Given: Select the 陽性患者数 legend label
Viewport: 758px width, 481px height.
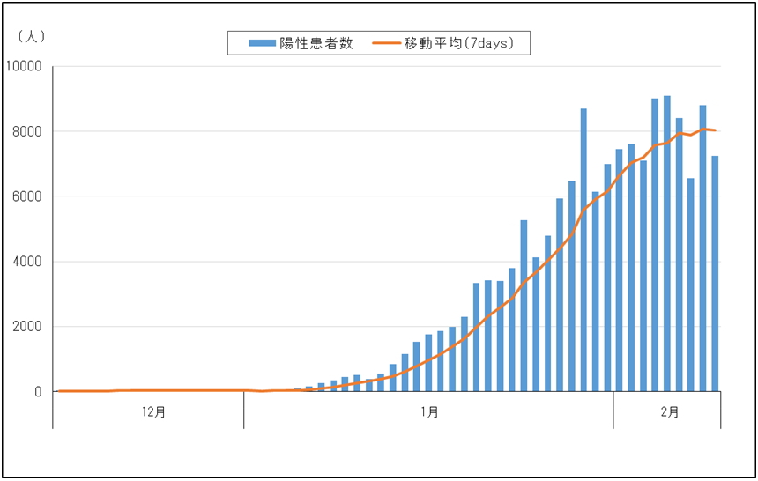Looking at the screenshot, I should [x=316, y=43].
